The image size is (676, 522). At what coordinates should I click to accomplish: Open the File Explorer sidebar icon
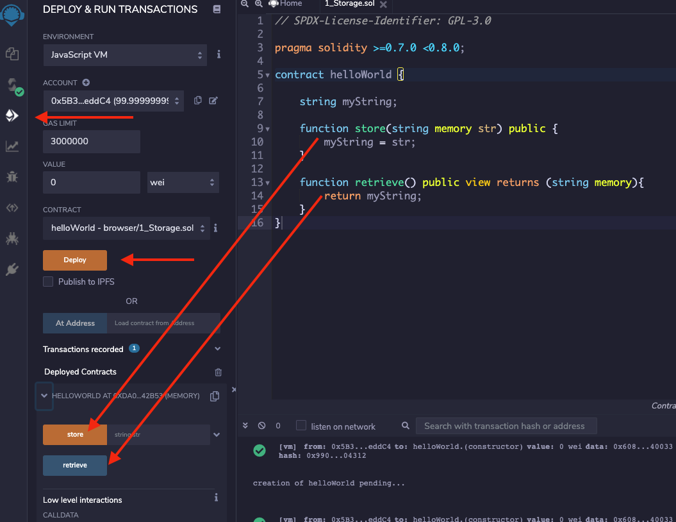pos(12,54)
